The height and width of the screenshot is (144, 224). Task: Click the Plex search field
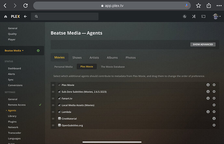[65, 17]
